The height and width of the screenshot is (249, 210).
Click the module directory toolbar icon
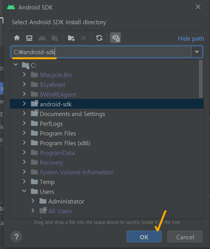coord(55,38)
